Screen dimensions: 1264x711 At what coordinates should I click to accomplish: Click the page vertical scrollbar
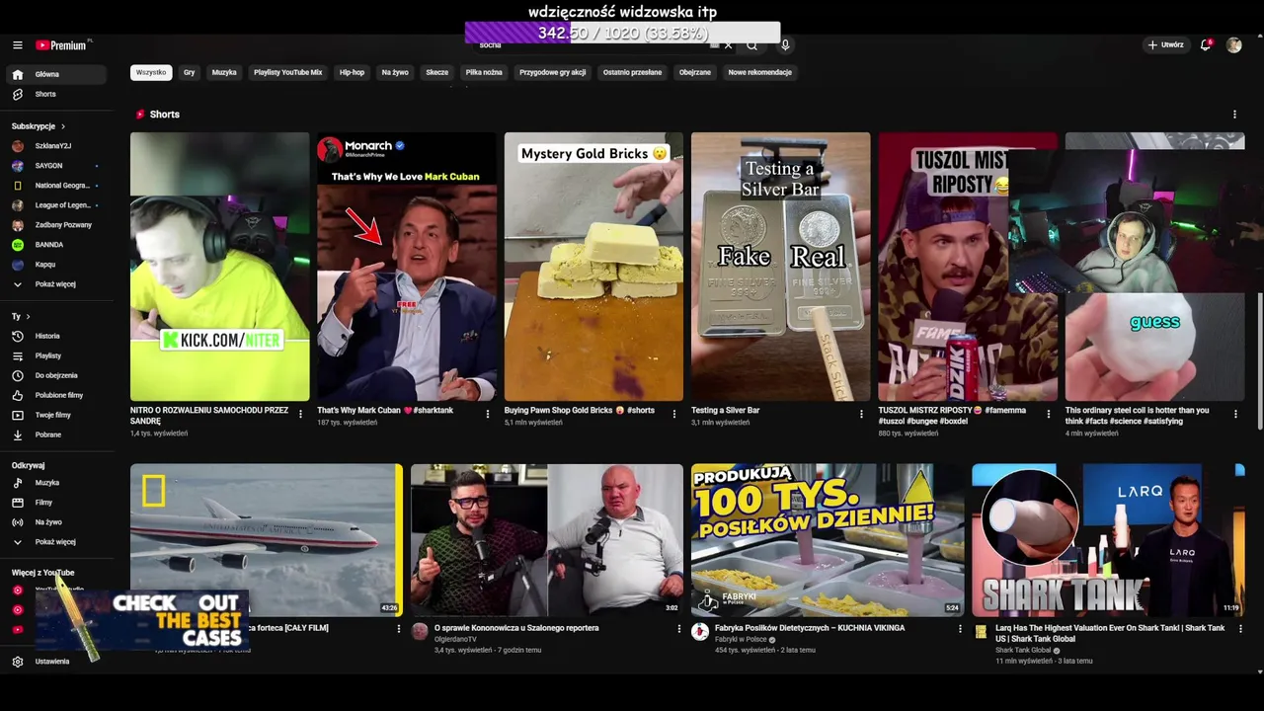[x=1259, y=360]
